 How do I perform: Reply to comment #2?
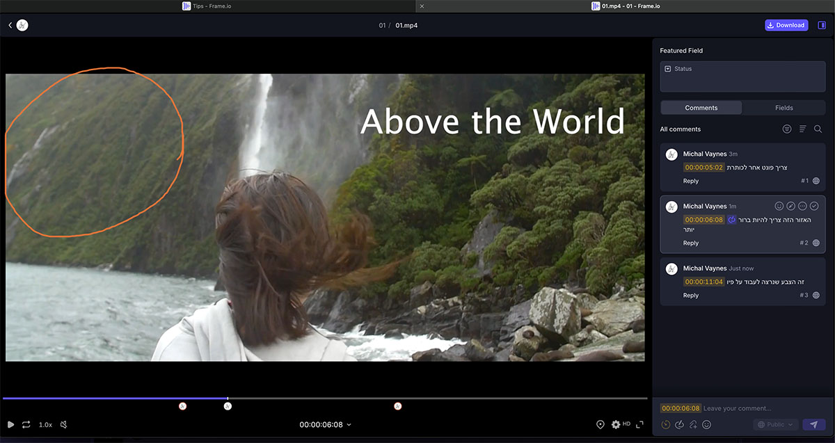coord(691,243)
